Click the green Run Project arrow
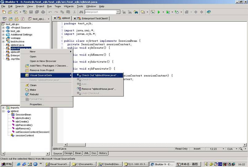 click(159, 12)
